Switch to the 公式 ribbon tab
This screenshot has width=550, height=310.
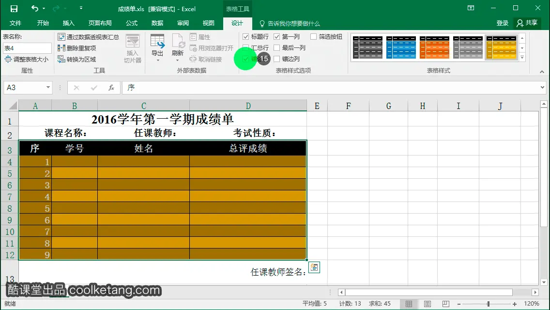pos(132,23)
